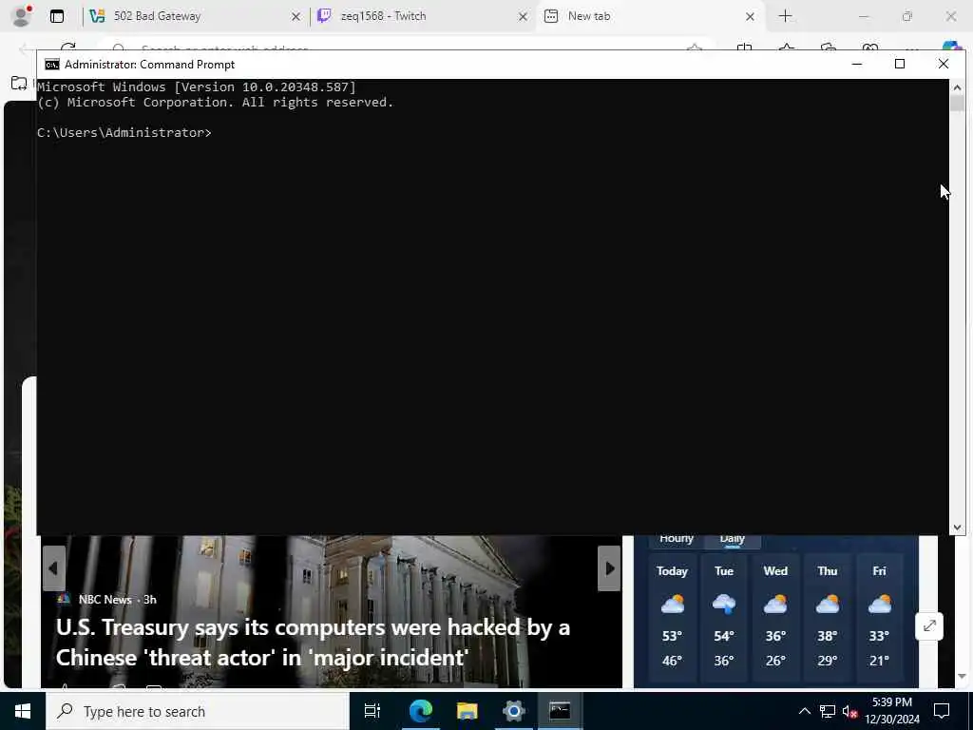
Task: Select Wed weather forecast column
Action: point(775,618)
